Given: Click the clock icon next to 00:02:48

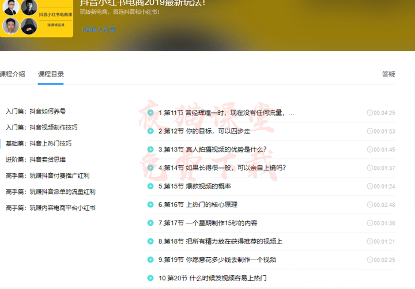Looking at the screenshot, I should 369,204.
